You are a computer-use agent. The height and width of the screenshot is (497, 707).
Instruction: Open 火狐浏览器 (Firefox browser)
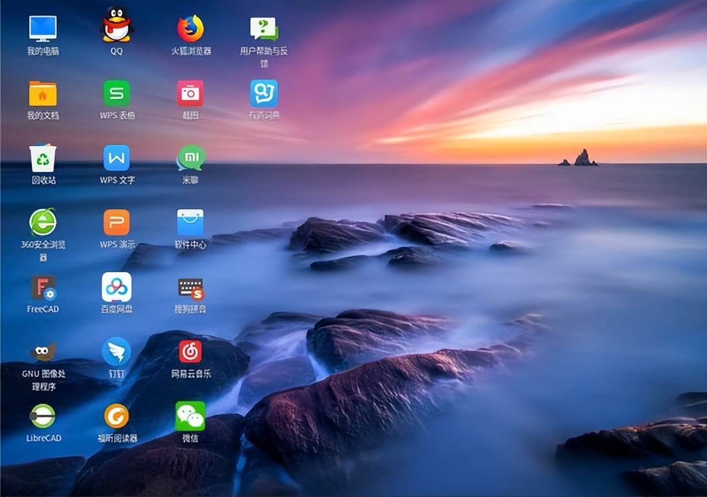click(191, 29)
